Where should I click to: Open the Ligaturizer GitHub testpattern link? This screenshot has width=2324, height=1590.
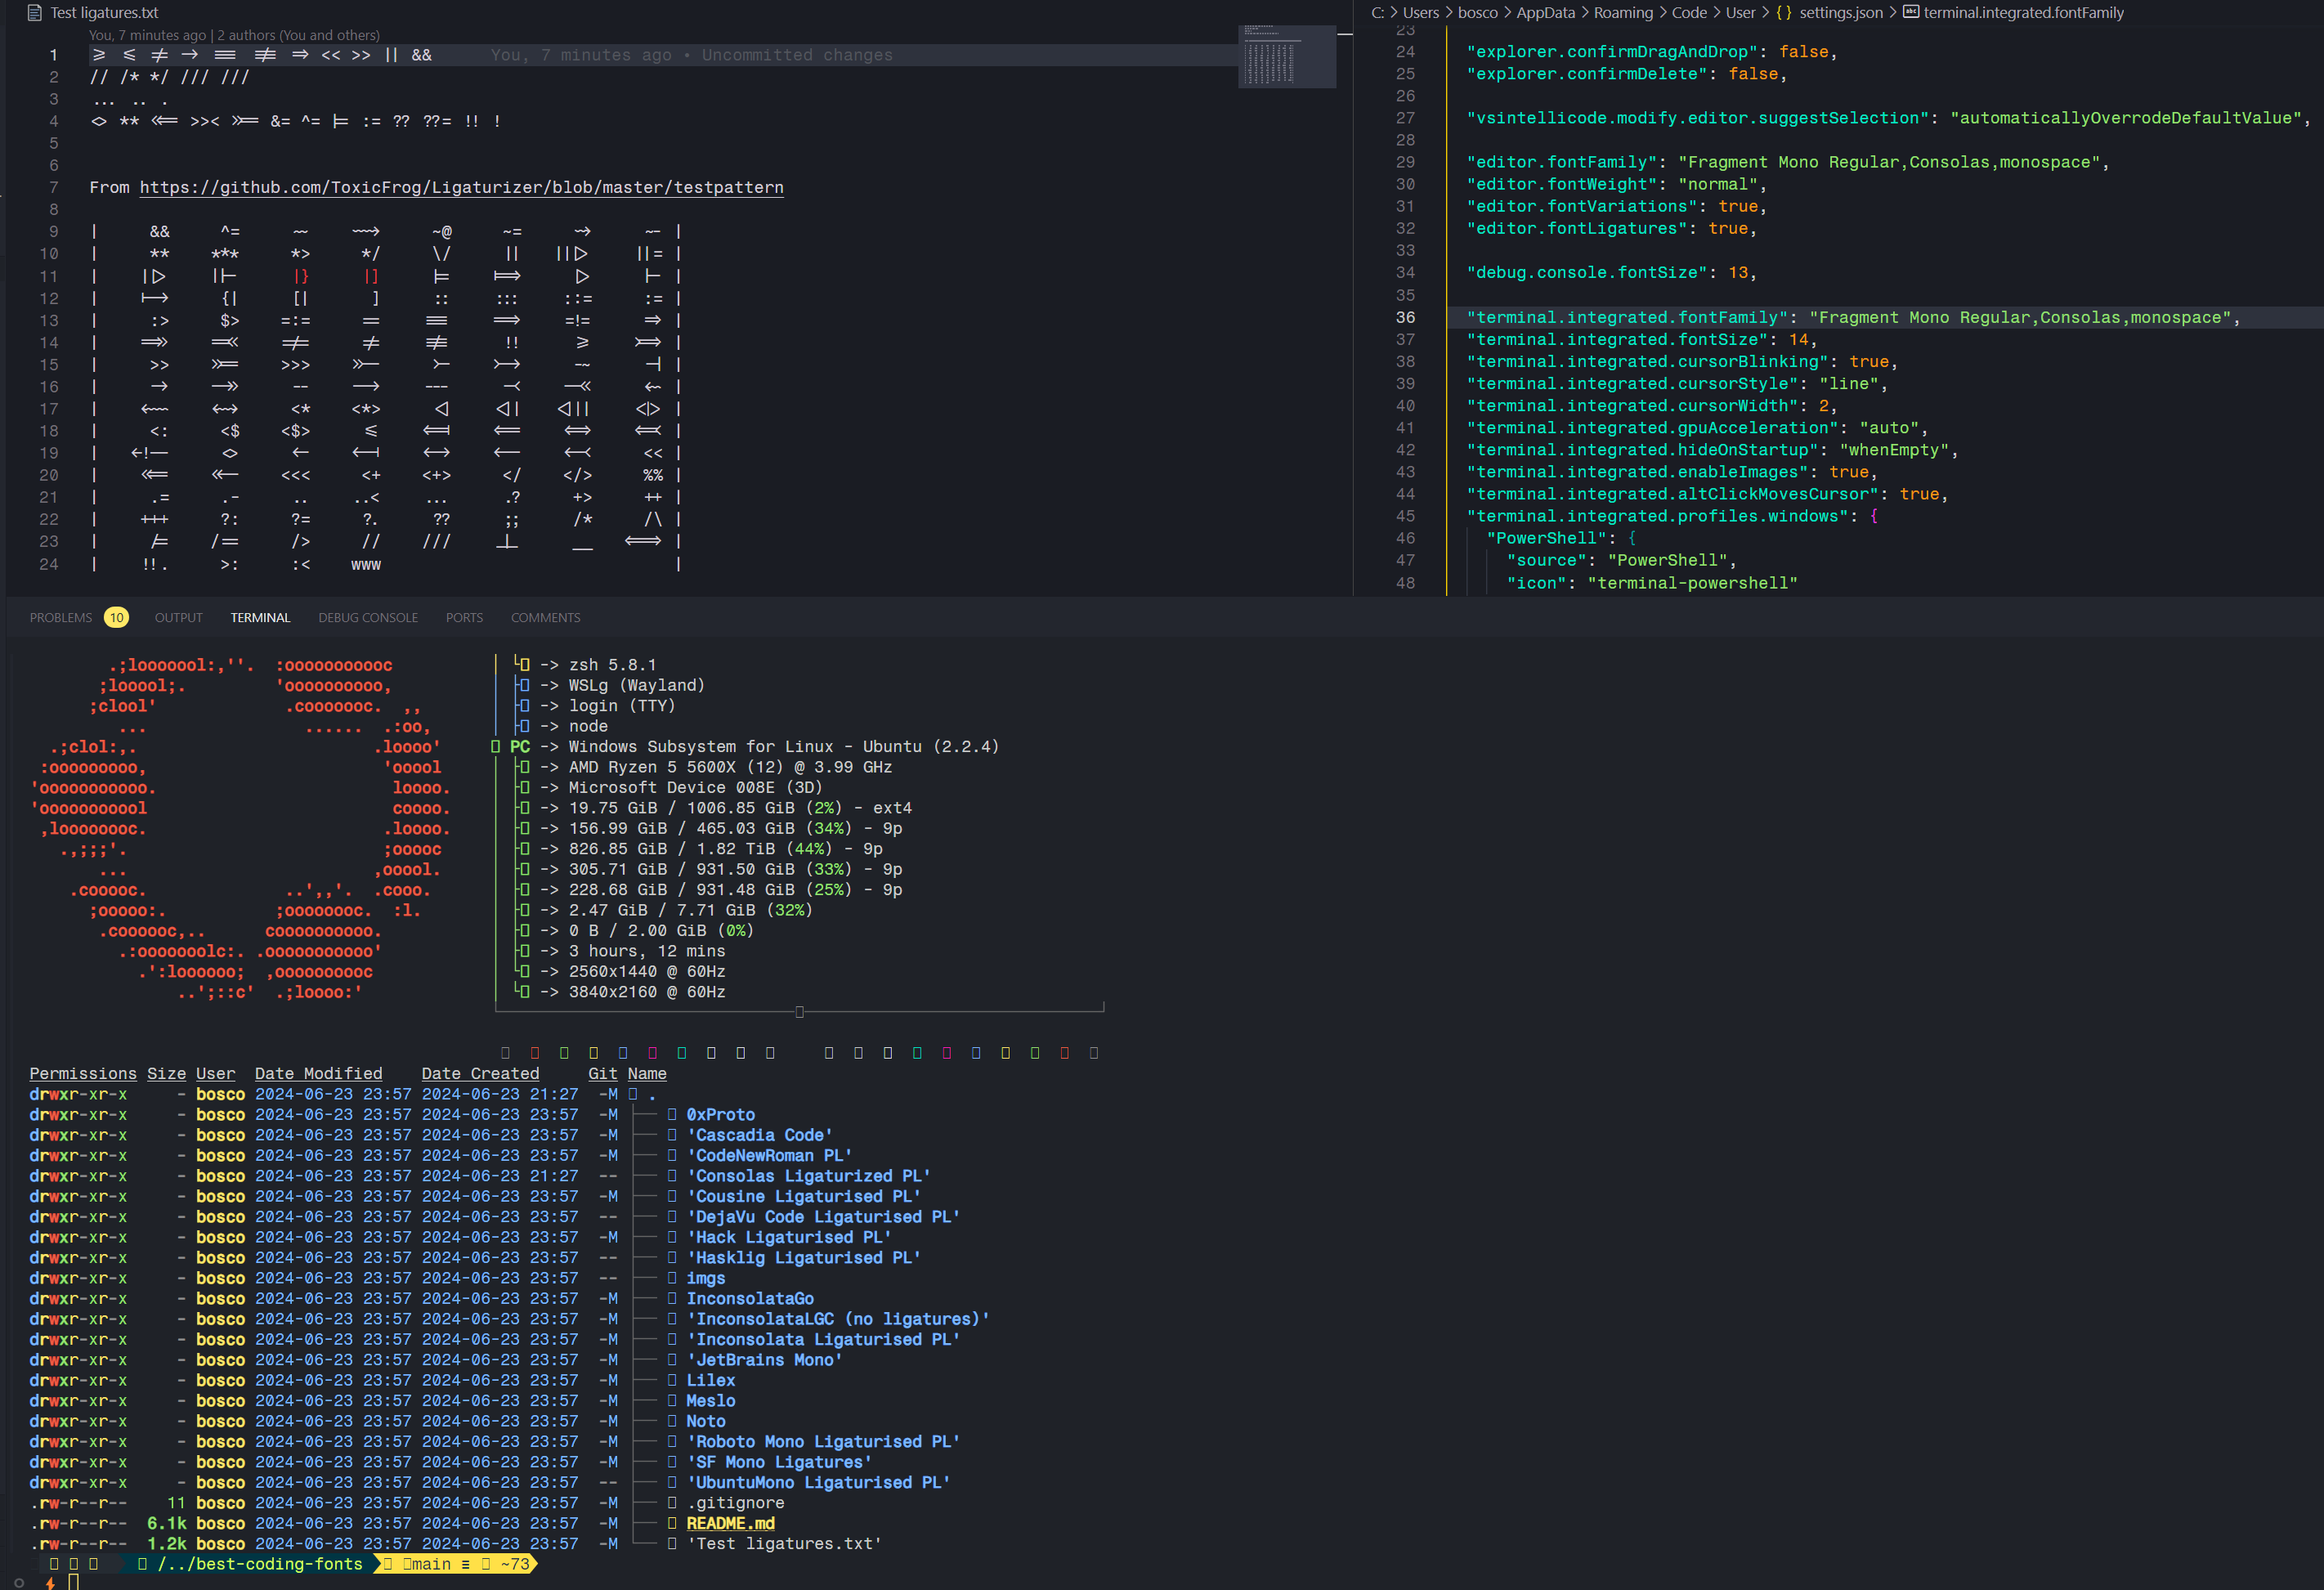click(x=461, y=188)
